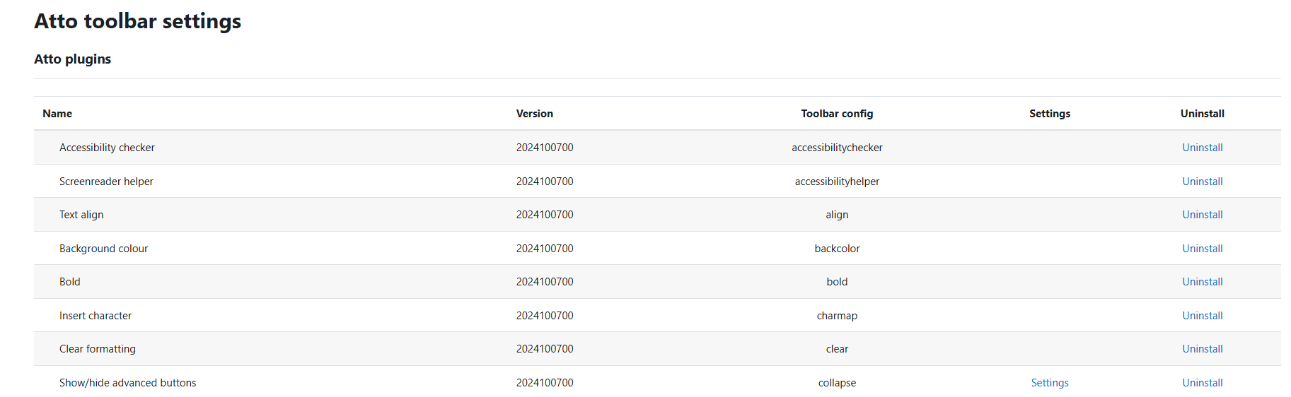Click the Atto plugins section heading

pos(73,59)
